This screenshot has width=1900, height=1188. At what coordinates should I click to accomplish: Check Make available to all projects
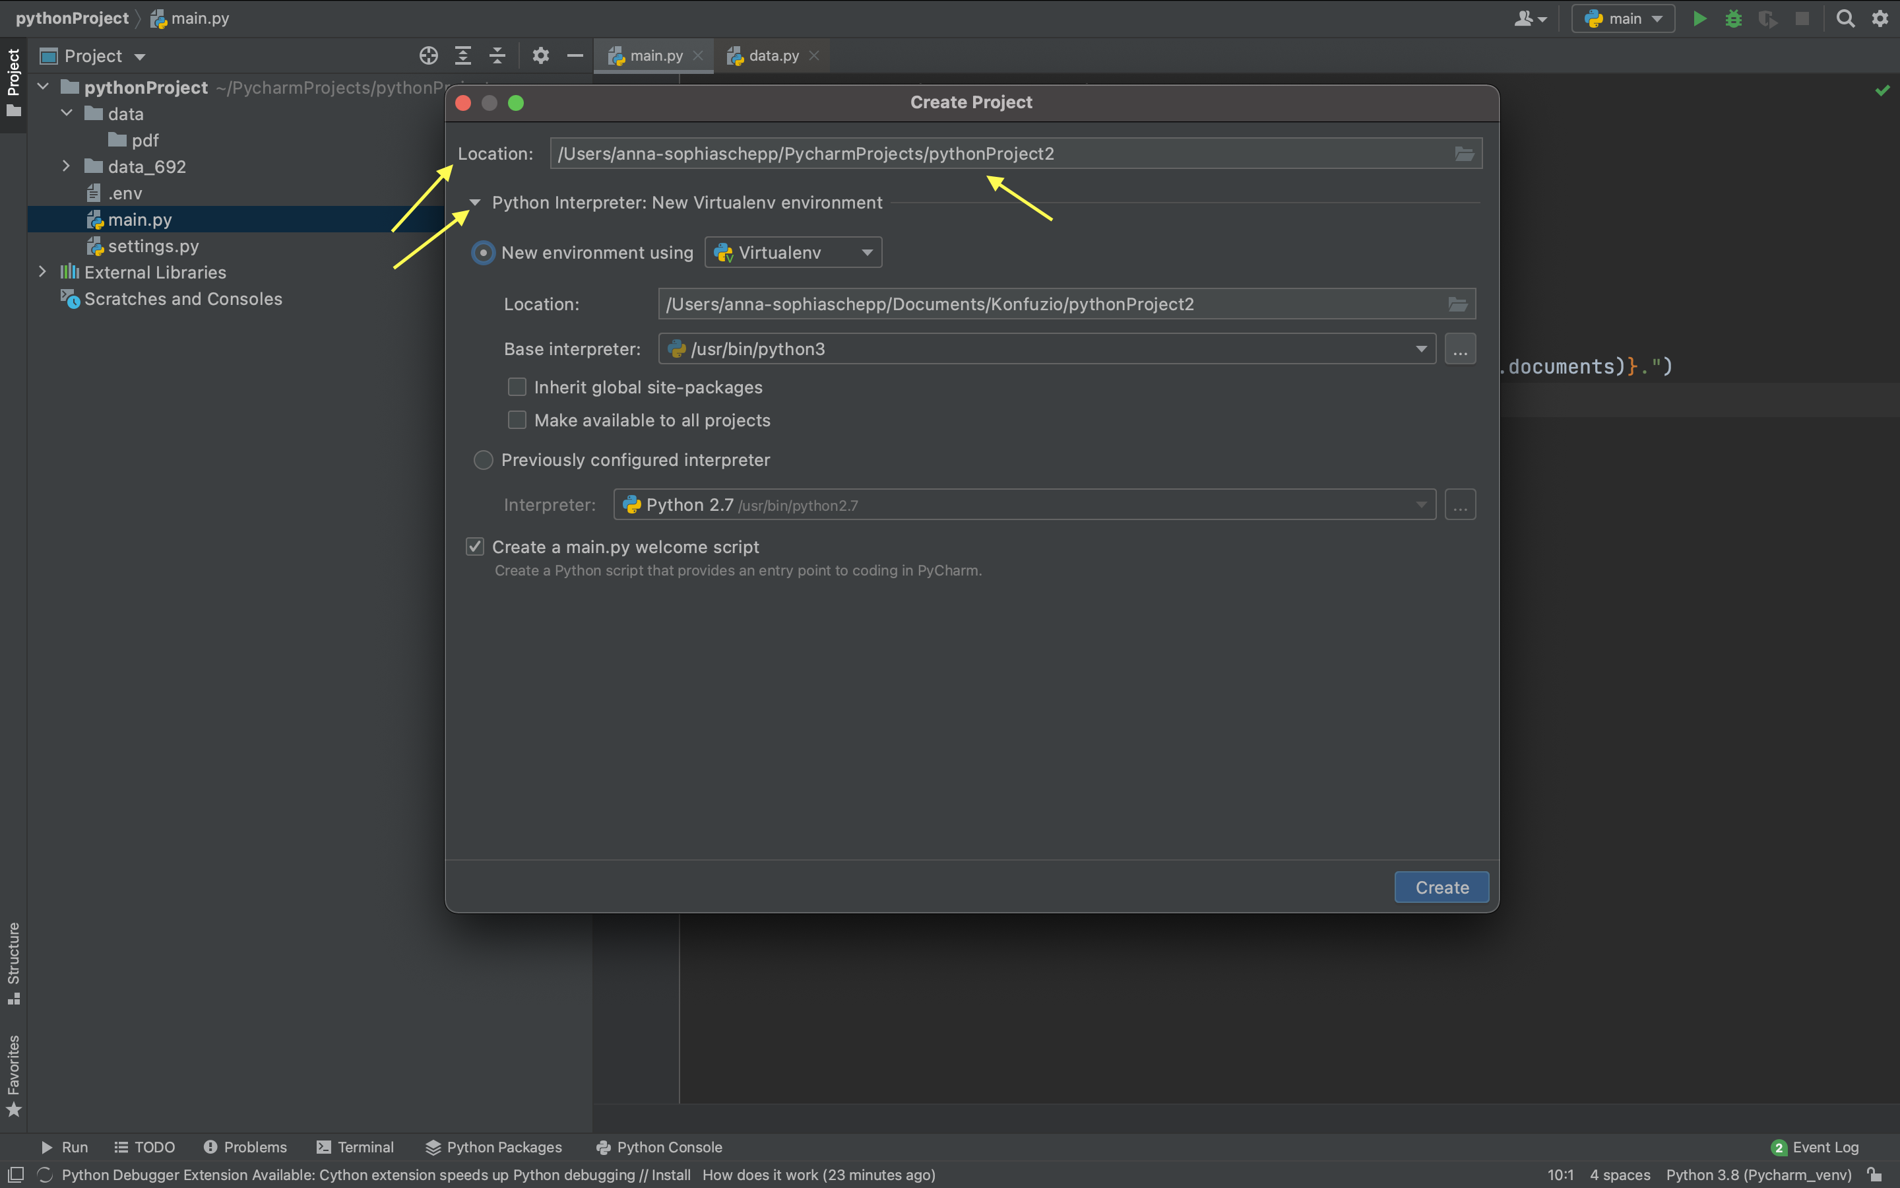point(517,420)
